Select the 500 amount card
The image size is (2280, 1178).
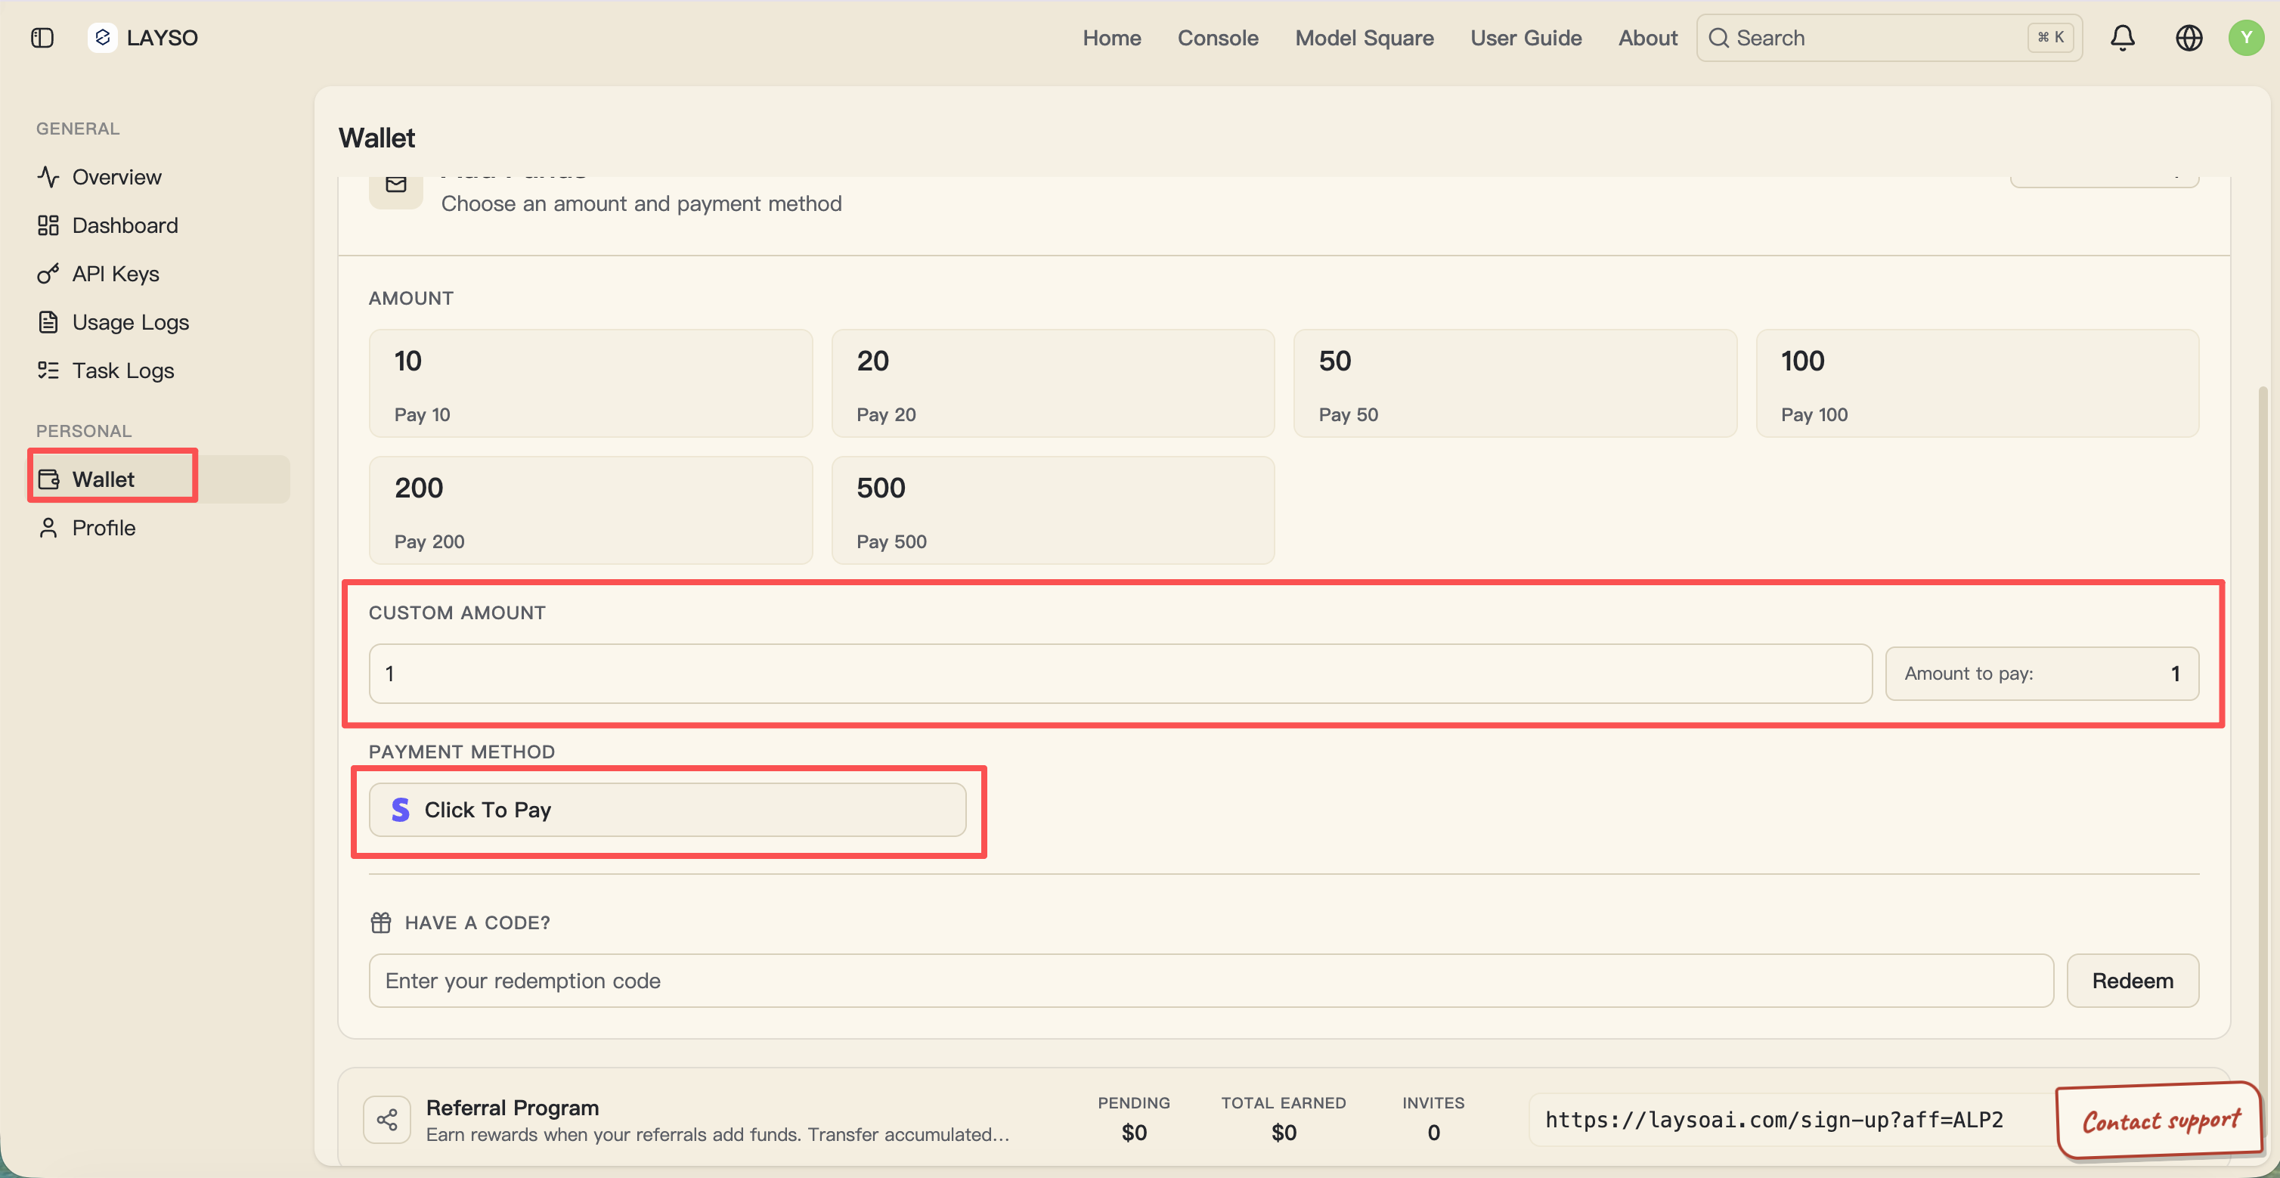point(1052,510)
